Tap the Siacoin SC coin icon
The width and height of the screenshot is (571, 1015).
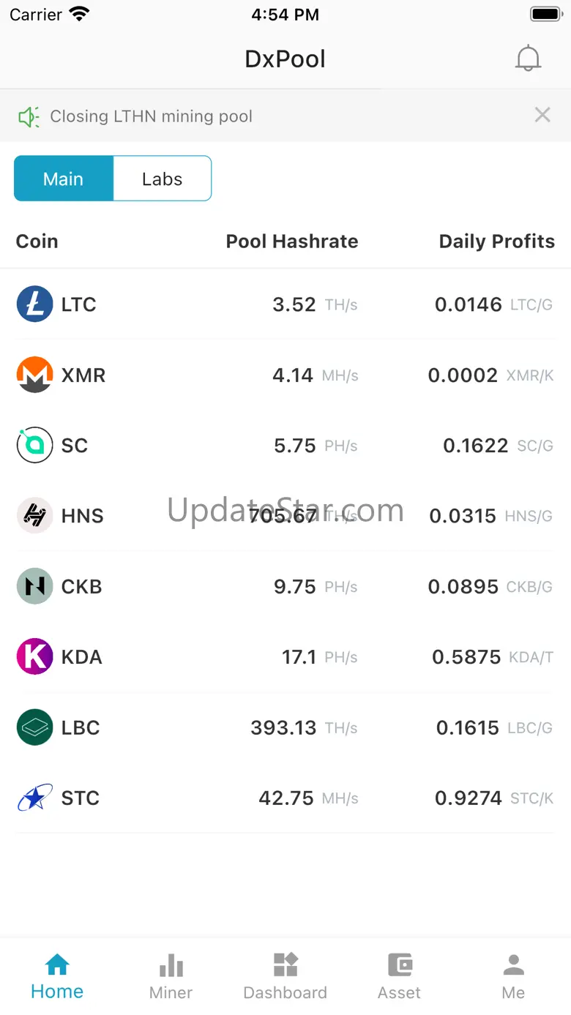[34, 445]
